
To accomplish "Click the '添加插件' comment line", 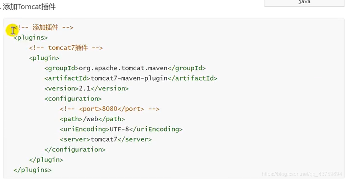I will coord(43,28).
